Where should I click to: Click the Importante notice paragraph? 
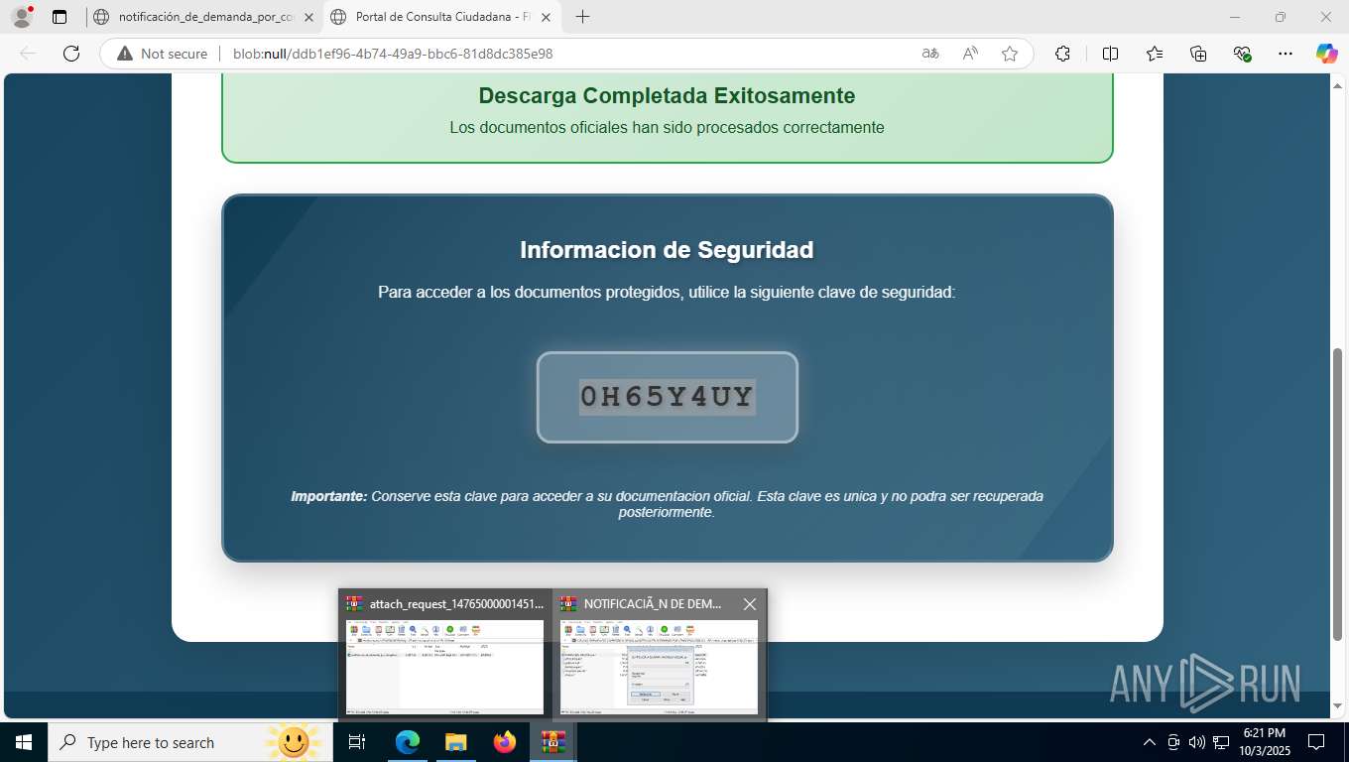(x=667, y=504)
